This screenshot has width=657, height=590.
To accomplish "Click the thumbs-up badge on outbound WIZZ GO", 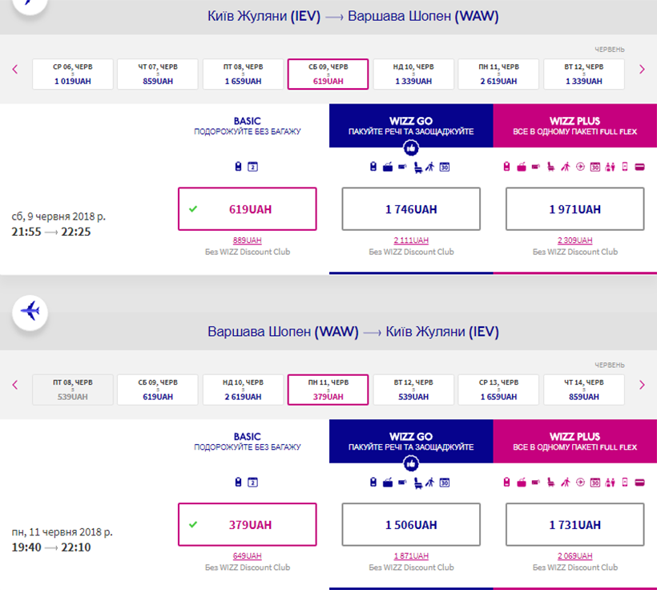I will 411,147.
